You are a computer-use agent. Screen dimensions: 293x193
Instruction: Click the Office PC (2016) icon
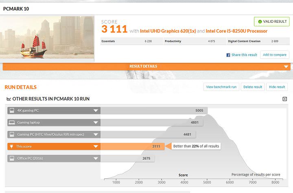click(x=12, y=159)
